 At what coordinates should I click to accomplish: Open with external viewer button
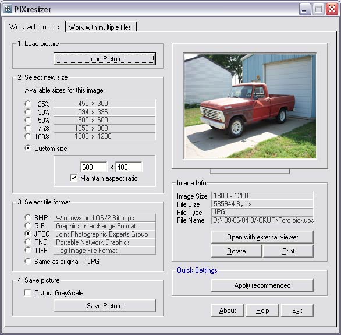pos(262,237)
